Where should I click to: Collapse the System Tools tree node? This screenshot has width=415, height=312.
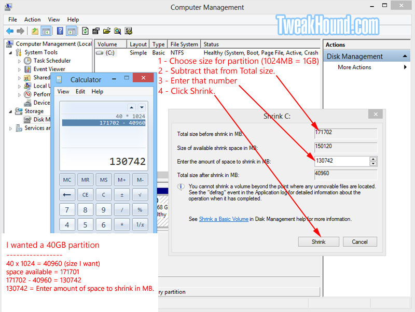[x=10, y=53]
